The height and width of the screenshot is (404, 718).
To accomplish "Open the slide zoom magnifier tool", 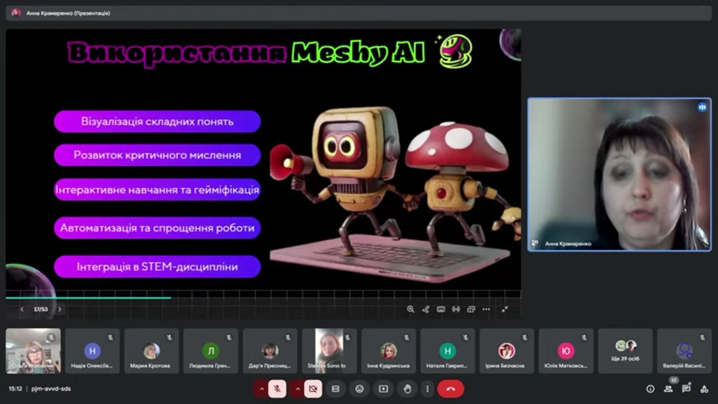I will [x=411, y=309].
